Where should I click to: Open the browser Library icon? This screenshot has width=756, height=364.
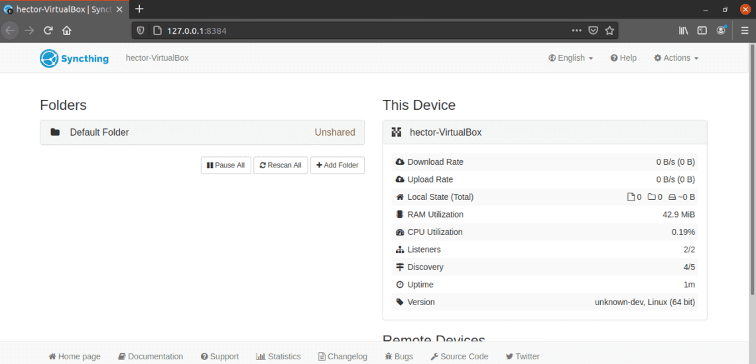coord(683,31)
